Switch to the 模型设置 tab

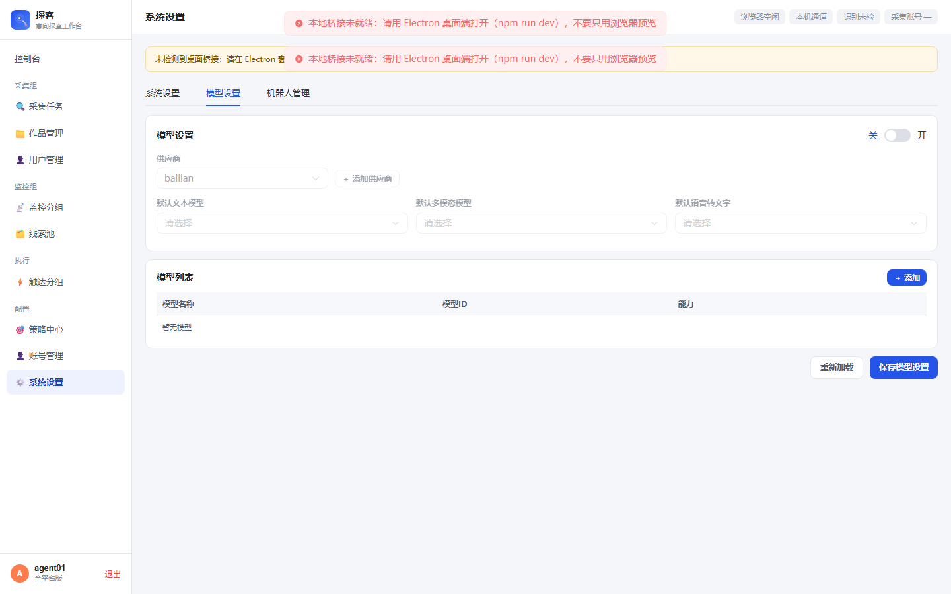(x=223, y=93)
